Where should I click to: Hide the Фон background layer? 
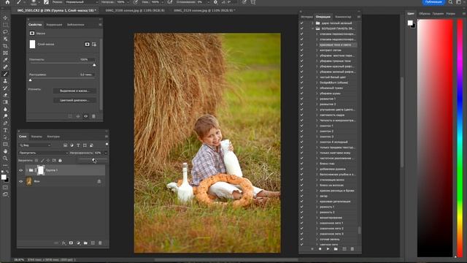pos(21,181)
